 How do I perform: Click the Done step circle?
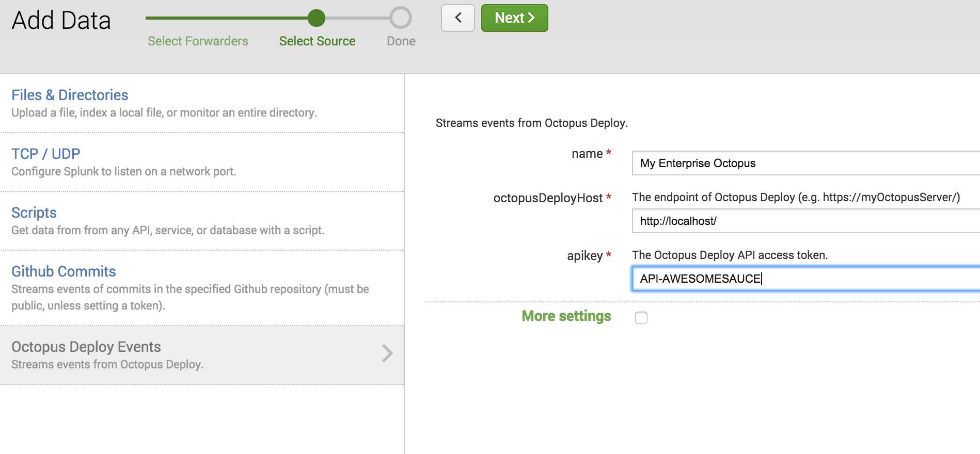point(401,18)
